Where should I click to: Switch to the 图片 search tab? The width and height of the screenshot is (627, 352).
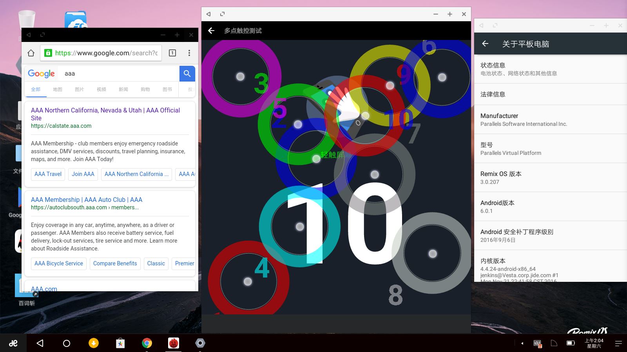[x=79, y=89]
